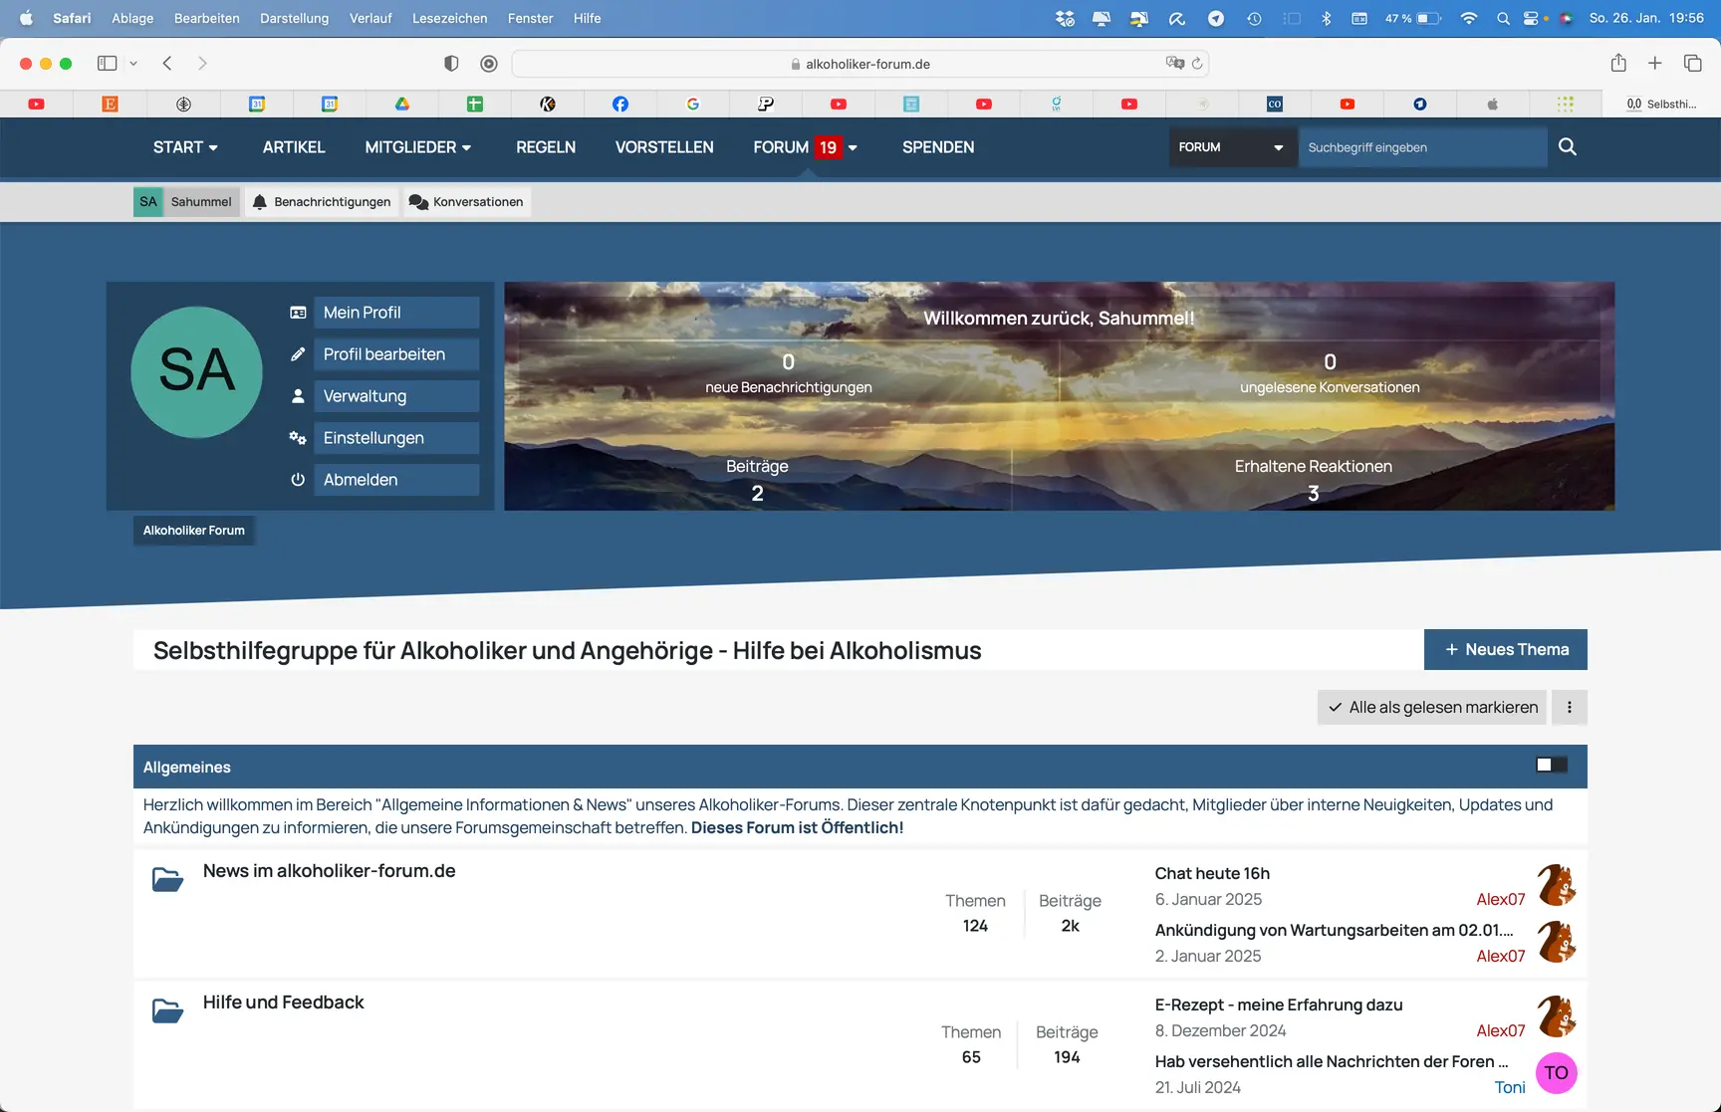Click the Neues Thema button

coord(1505,650)
